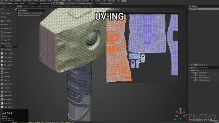Click the trash icon above Sculpt Tree
Screen dimensions: 219x123
tap(207, 65)
